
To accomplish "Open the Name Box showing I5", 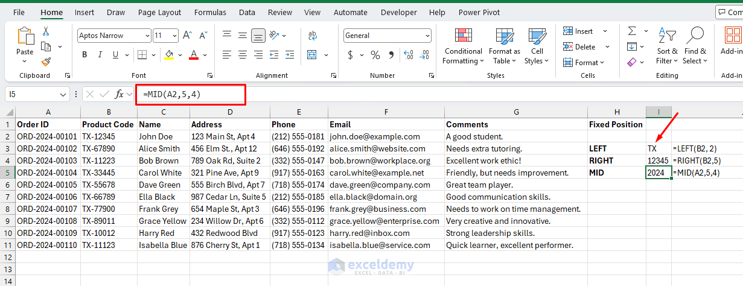I will pos(37,94).
